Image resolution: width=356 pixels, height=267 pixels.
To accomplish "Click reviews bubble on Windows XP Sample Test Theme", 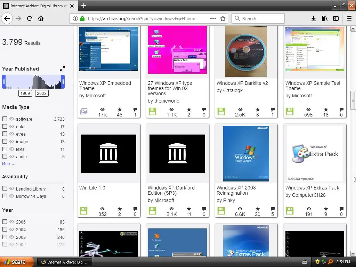I will click(x=341, y=110).
